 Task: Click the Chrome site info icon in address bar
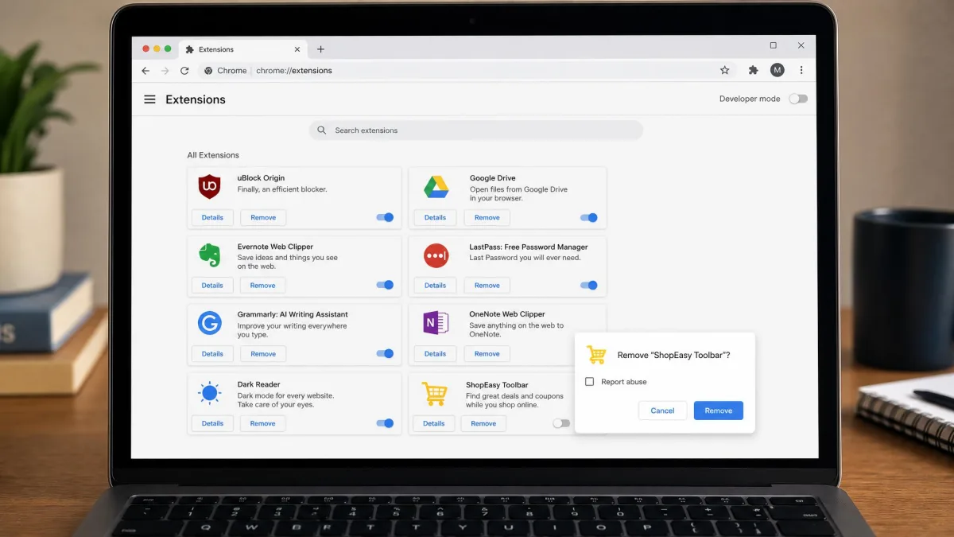[x=208, y=71]
